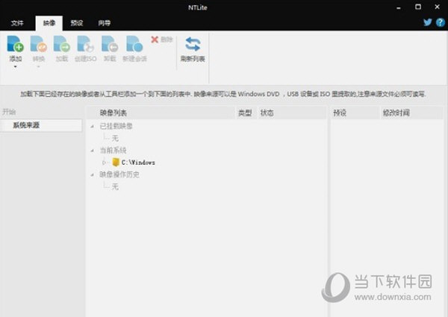Image resolution: width=448 pixels, height=317 pixels.
Task: Switch to the 向导 tab
Action: pyautogui.click(x=104, y=23)
